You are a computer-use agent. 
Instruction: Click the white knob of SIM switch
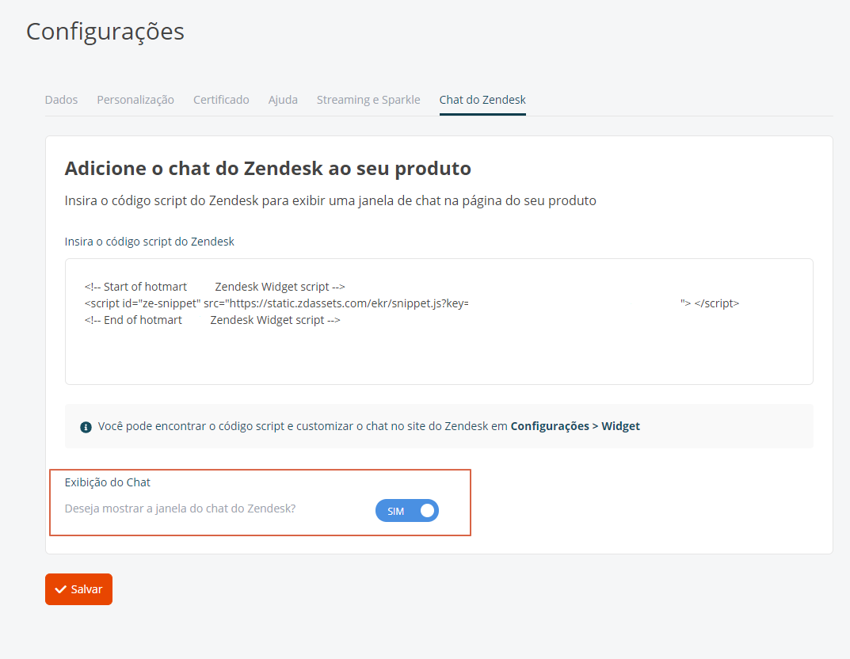click(427, 511)
